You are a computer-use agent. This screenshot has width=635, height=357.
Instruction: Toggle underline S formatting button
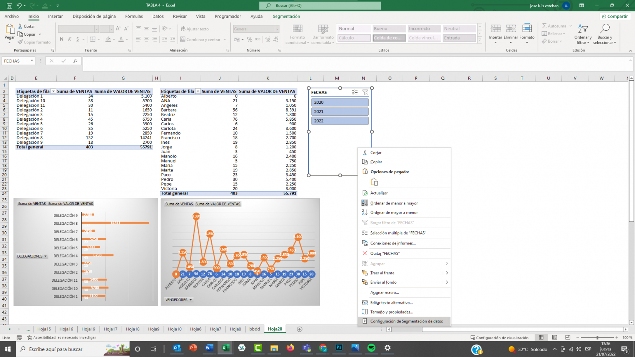[x=78, y=39]
